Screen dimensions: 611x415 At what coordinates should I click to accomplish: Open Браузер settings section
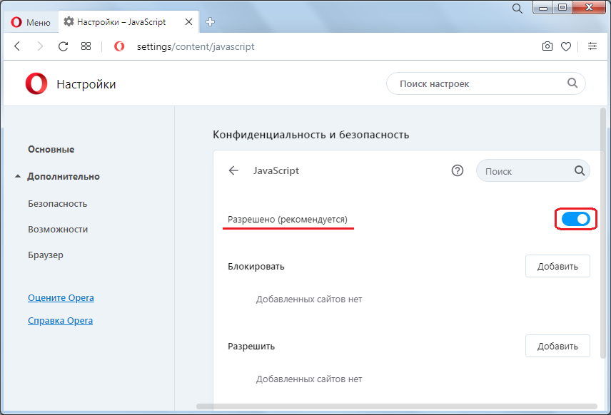pos(45,255)
